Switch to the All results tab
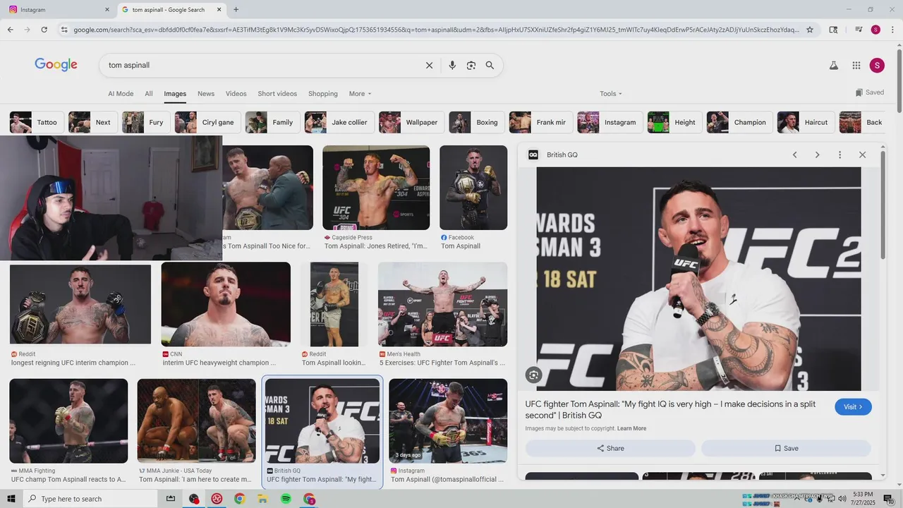Screen dimensions: 903x508 click(149, 94)
